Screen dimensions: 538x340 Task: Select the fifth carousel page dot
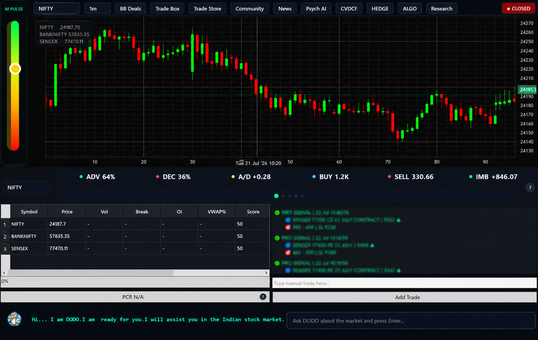tap(302, 196)
